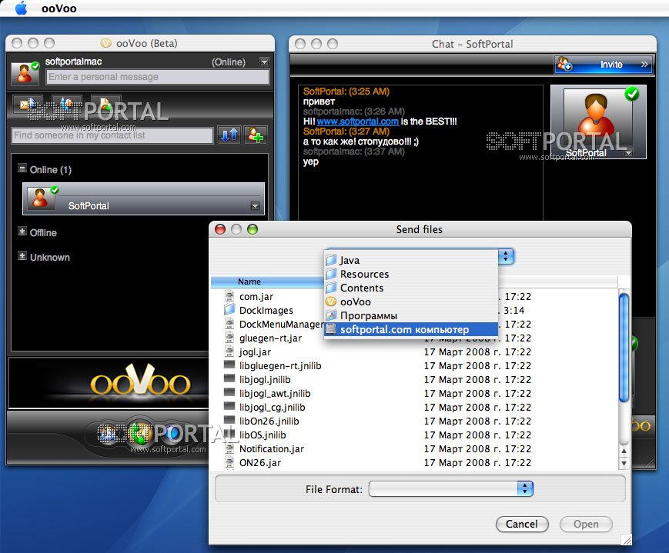Viewport: 669px width, 553px height.
Task: Open the dropdown under the SoftPortal chat avatar
Action: 628,153
